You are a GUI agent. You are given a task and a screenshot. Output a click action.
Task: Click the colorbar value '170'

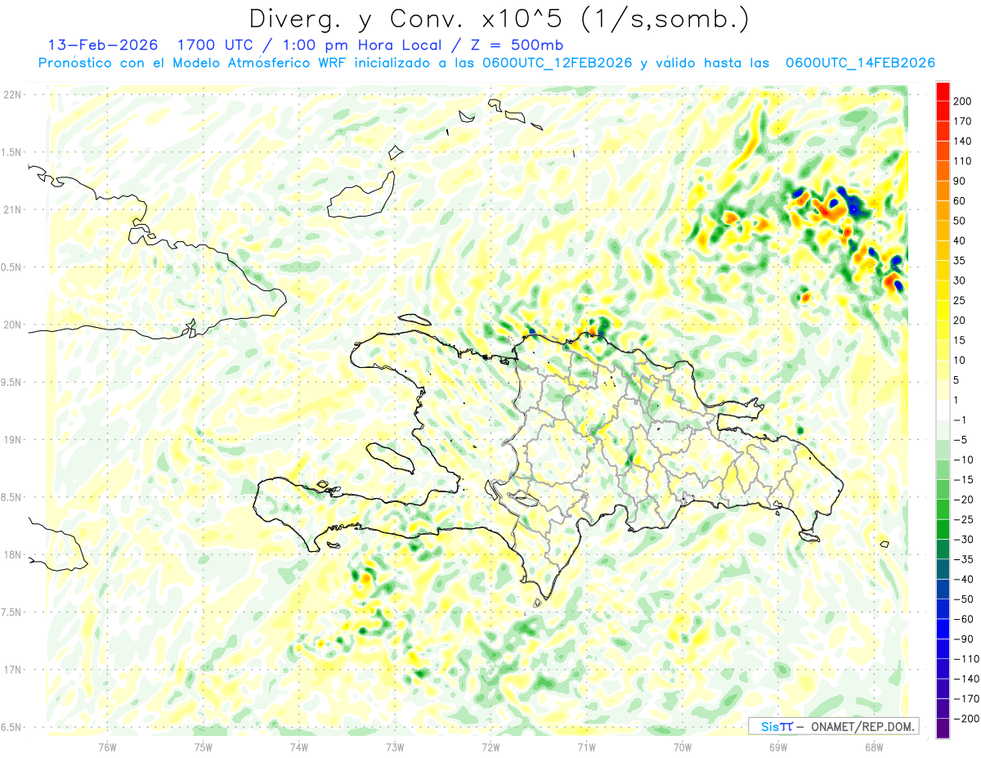click(x=962, y=122)
